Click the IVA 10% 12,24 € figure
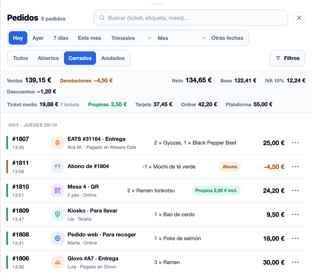This screenshot has height=273, width=312. tap(285, 81)
